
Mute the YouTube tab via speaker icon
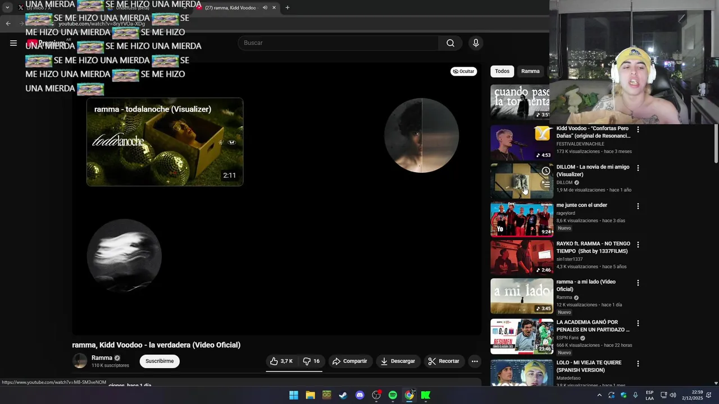pos(265,7)
